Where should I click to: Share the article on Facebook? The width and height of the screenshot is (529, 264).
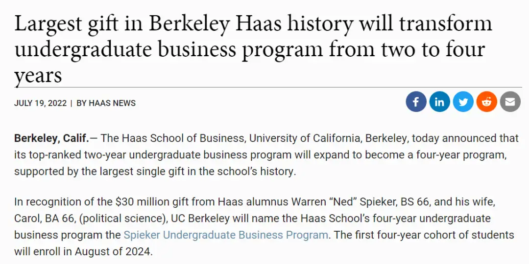coord(416,102)
